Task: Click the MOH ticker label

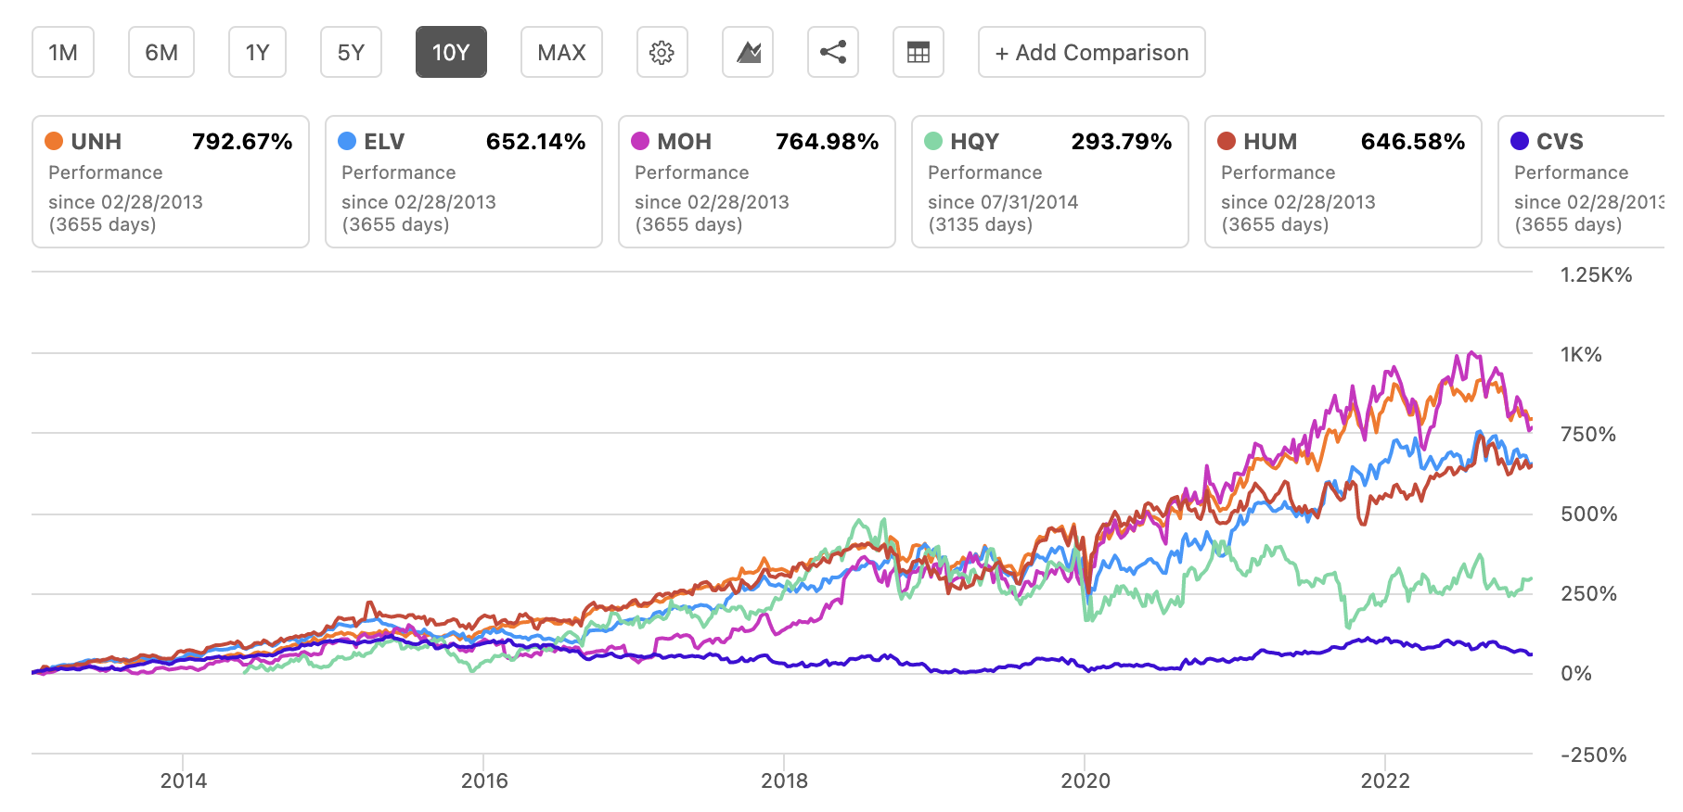Action: [685, 142]
